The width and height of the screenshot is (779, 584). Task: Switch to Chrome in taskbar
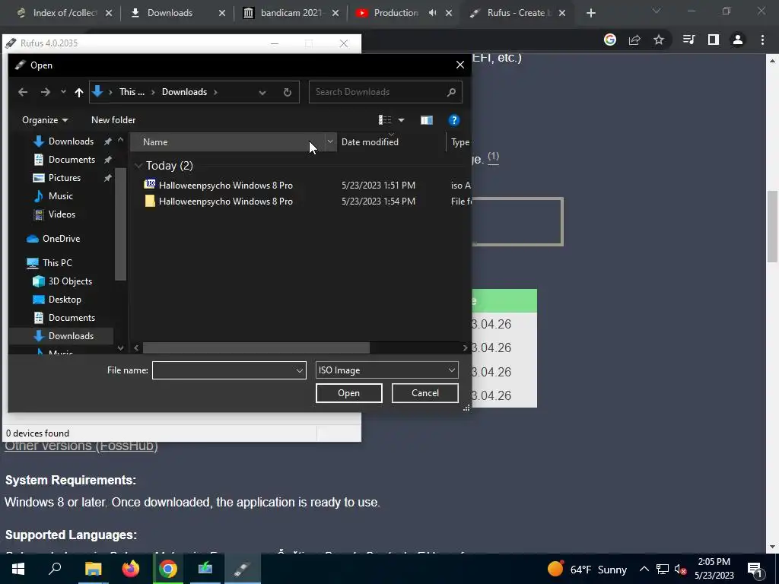[168, 569]
